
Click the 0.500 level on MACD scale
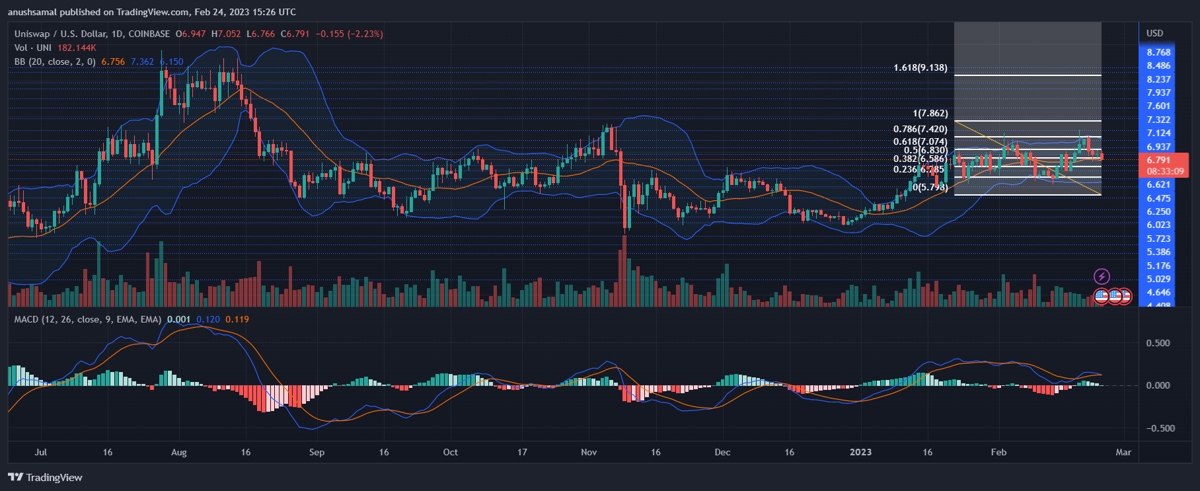(1158, 343)
